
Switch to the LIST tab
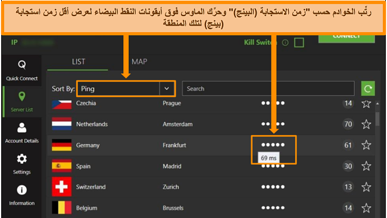[x=79, y=62]
